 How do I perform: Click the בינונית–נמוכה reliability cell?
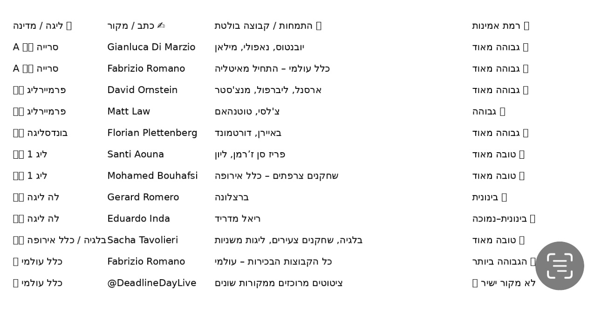tap(504, 218)
